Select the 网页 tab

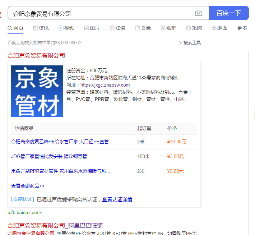pos(15,28)
